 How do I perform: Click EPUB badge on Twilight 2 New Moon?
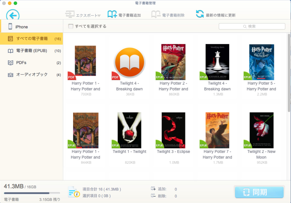pyautogui.click(x=247, y=145)
